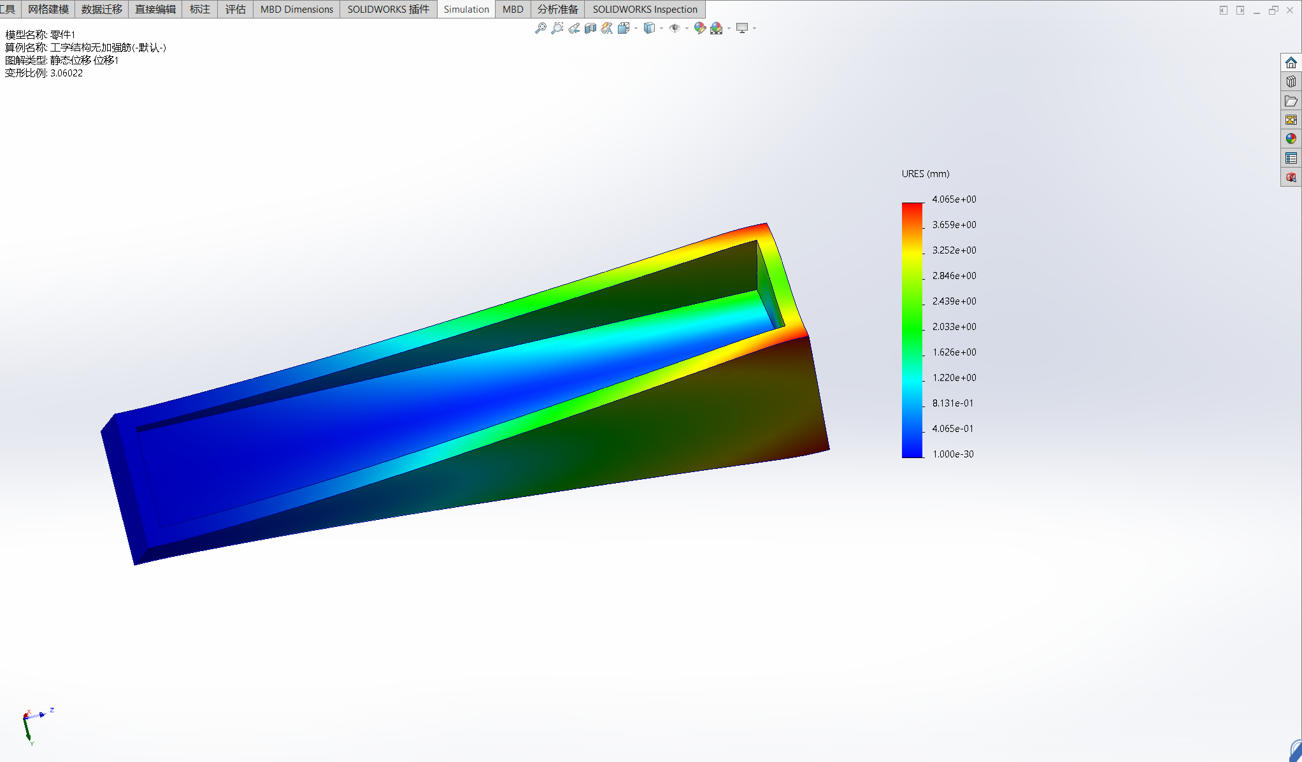
Task: Click the URES displacement color legend bar
Action: tap(912, 329)
